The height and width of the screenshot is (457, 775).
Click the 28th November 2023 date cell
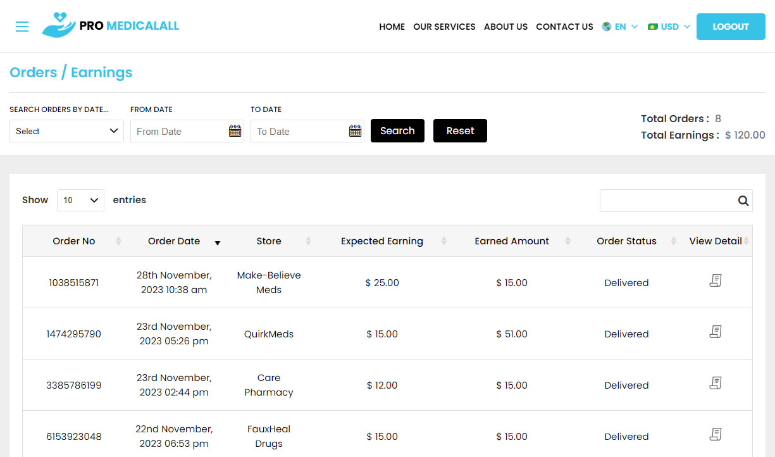174,283
